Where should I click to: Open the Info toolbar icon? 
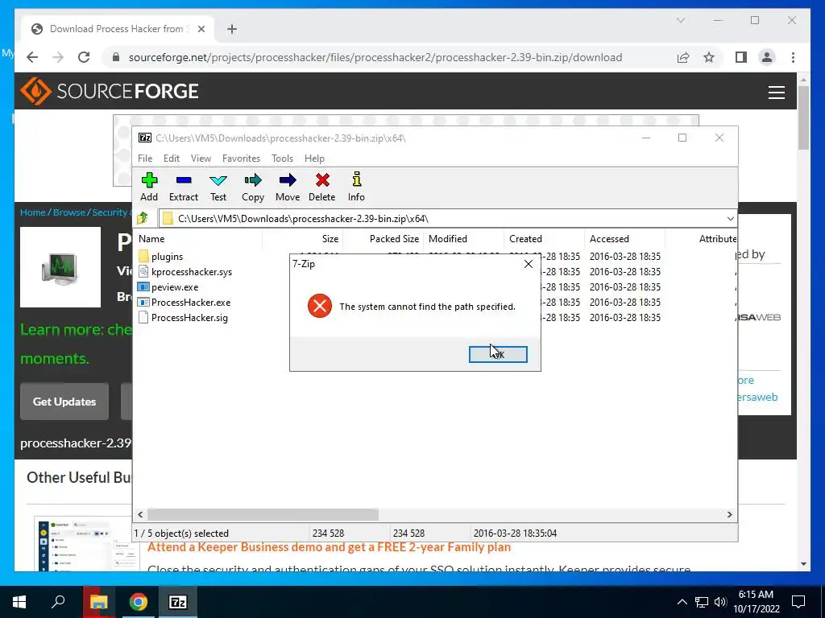pos(356,179)
